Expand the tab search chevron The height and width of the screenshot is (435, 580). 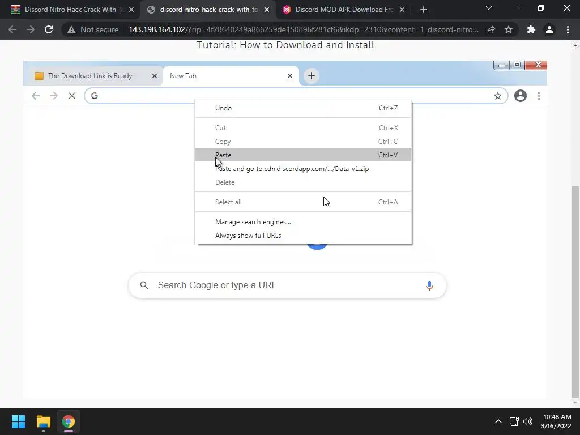489,8
